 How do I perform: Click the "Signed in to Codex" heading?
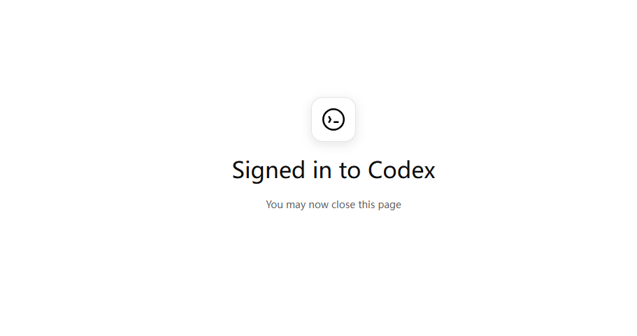pyautogui.click(x=334, y=170)
